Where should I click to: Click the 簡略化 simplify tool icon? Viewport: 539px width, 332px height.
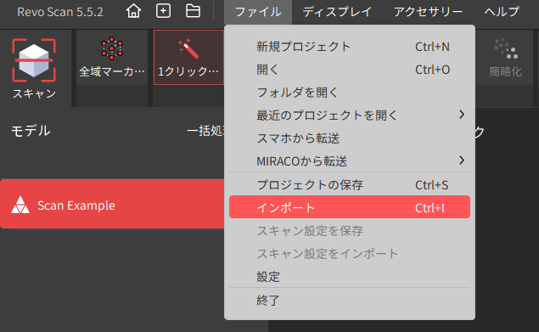(x=505, y=49)
